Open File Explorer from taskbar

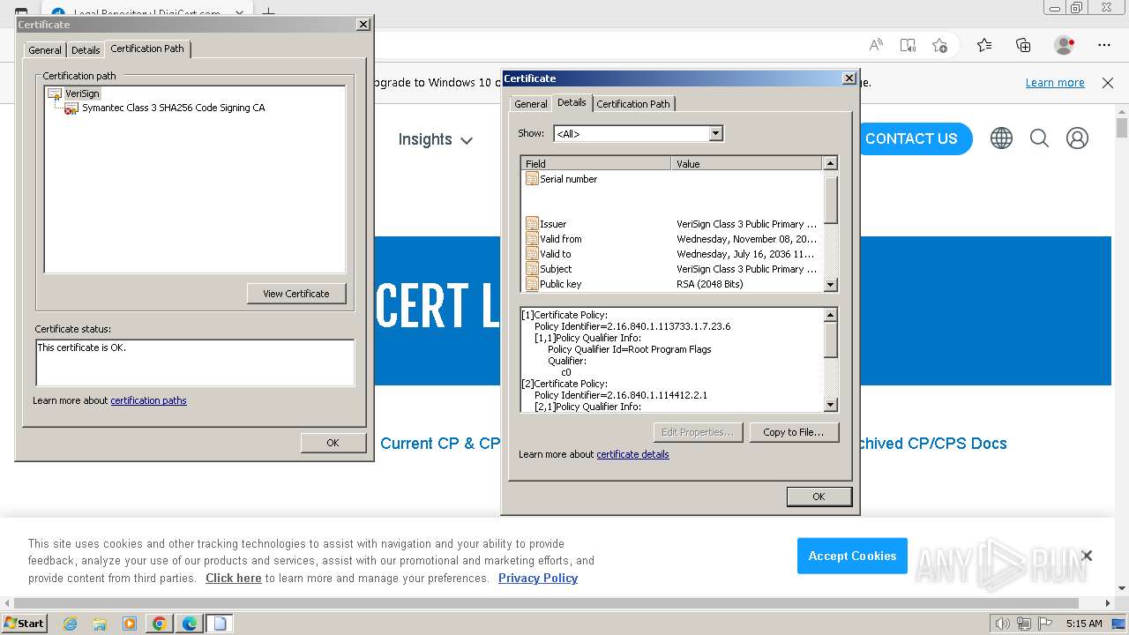coord(100,624)
